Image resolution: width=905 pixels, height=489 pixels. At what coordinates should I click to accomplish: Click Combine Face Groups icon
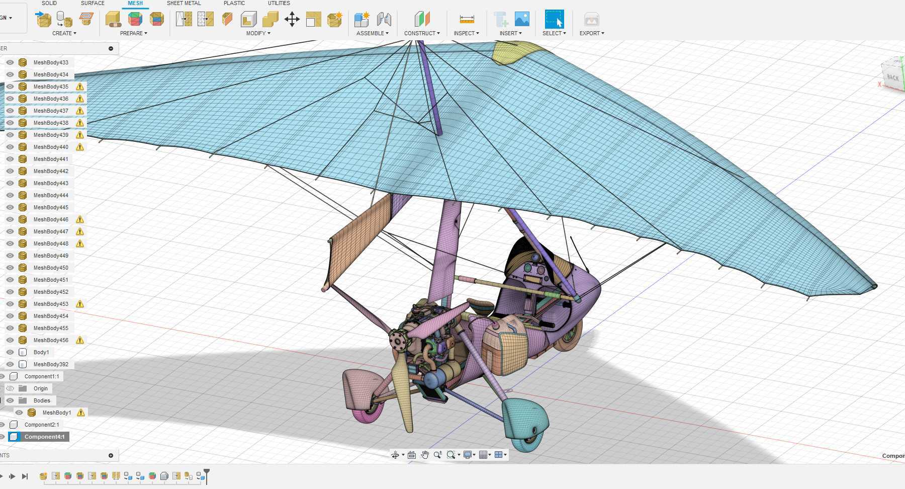[x=157, y=19]
